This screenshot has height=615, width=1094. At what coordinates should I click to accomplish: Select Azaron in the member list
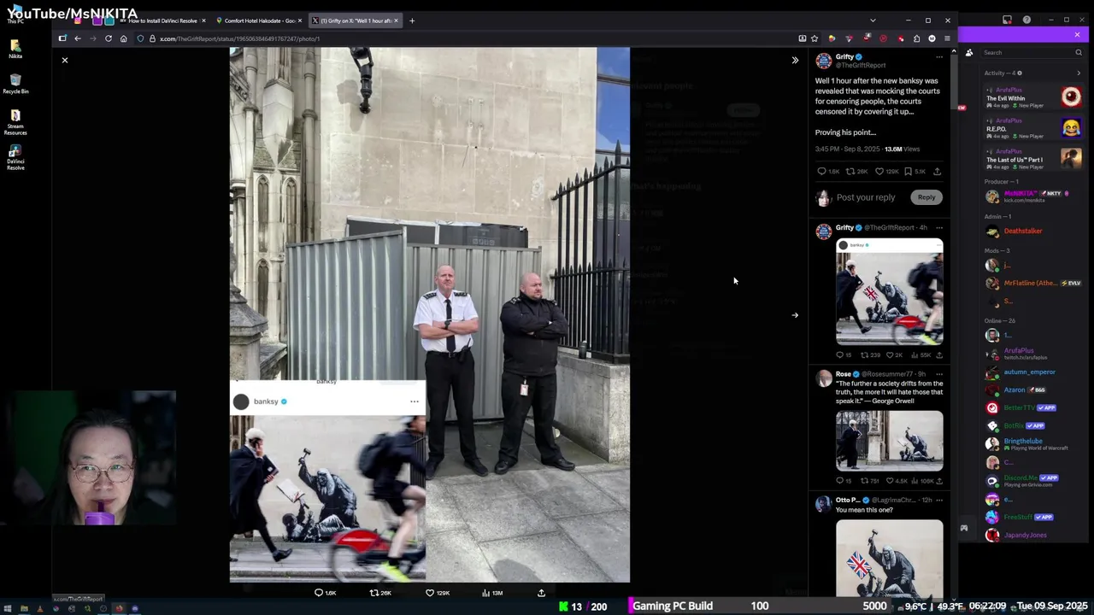point(1032,389)
